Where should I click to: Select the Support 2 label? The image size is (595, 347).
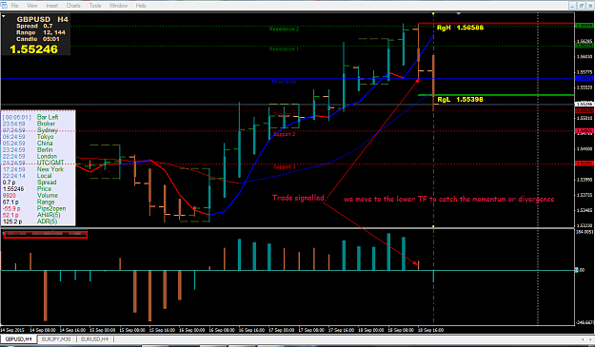coord(285,134)
